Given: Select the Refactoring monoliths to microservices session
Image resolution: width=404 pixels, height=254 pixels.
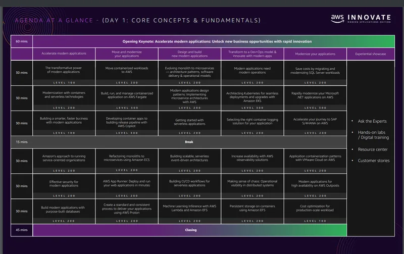Looking at the screenshot, I should click(x=127, y=161).
